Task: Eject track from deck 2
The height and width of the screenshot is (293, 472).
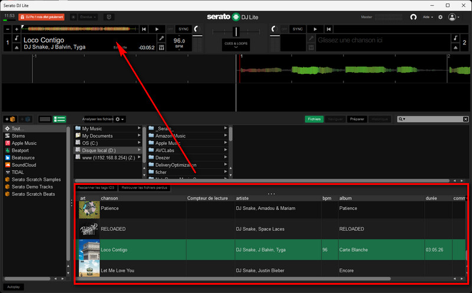Action: click(455, 47)
